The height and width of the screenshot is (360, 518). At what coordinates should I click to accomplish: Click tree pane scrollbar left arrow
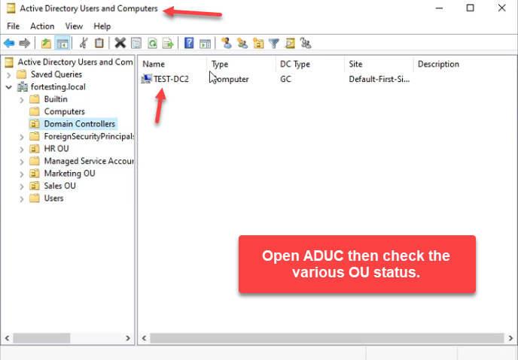click(7, 338)
